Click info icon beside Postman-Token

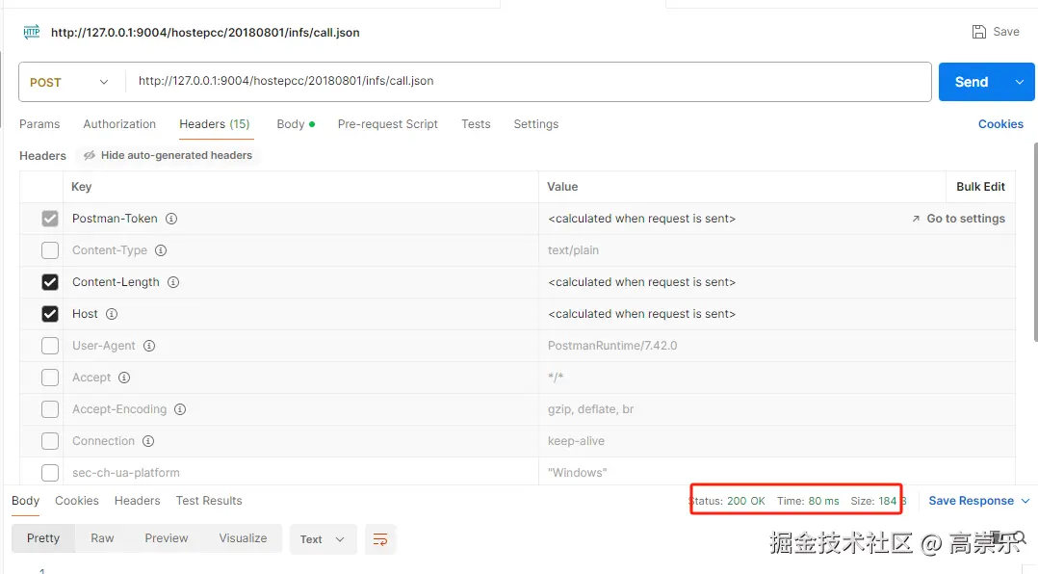(x=171, y=219)
